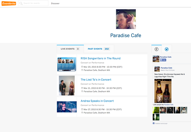
Task: Open the fourth fan profile photo
Action: pyautogui.click(x=177, y=110)
